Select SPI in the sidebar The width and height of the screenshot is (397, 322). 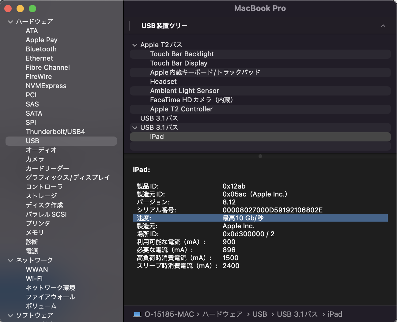click(x=31, y=122)
